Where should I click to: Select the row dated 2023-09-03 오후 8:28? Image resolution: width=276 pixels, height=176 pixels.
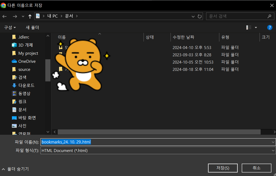pos(164,55)
